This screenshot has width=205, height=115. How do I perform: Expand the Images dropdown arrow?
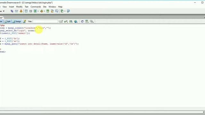(38, 11)
